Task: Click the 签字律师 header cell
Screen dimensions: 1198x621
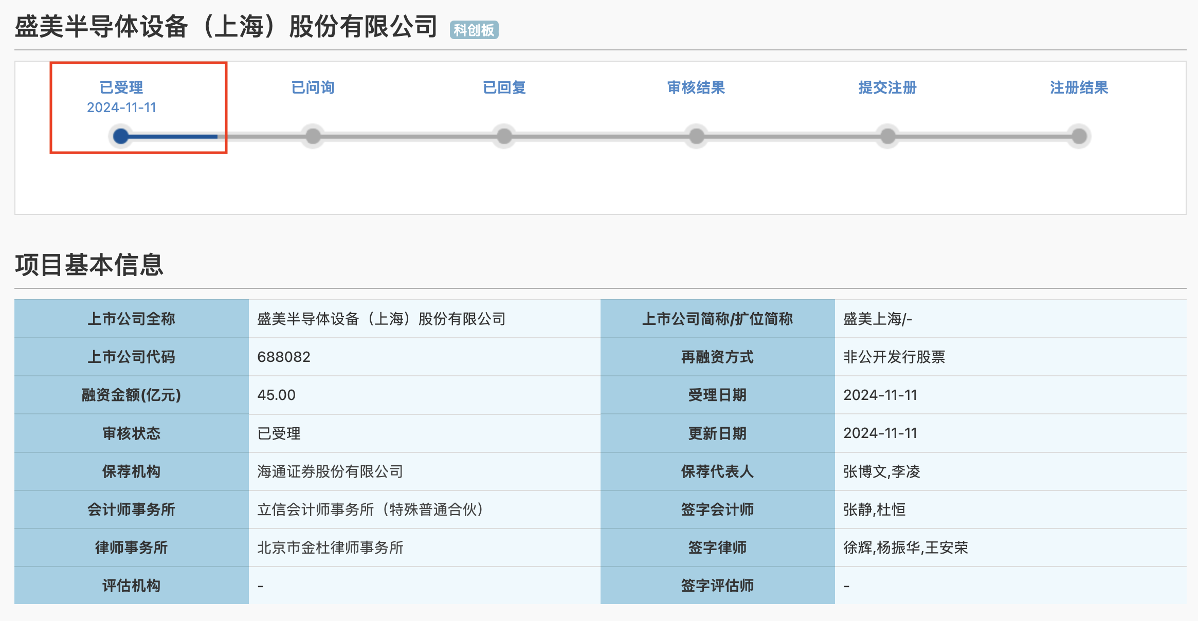Action: (718, 547)
